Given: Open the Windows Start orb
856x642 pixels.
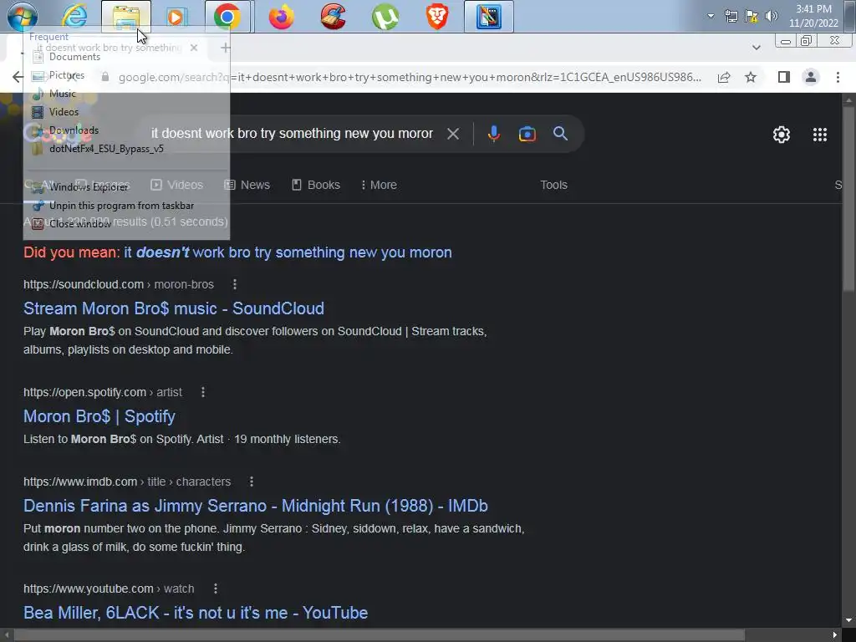Looking at the screenshot, I should (23, 17).
